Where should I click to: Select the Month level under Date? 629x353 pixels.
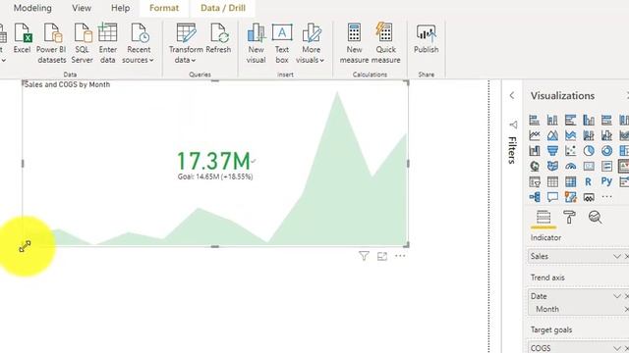[x=547, y=309]
